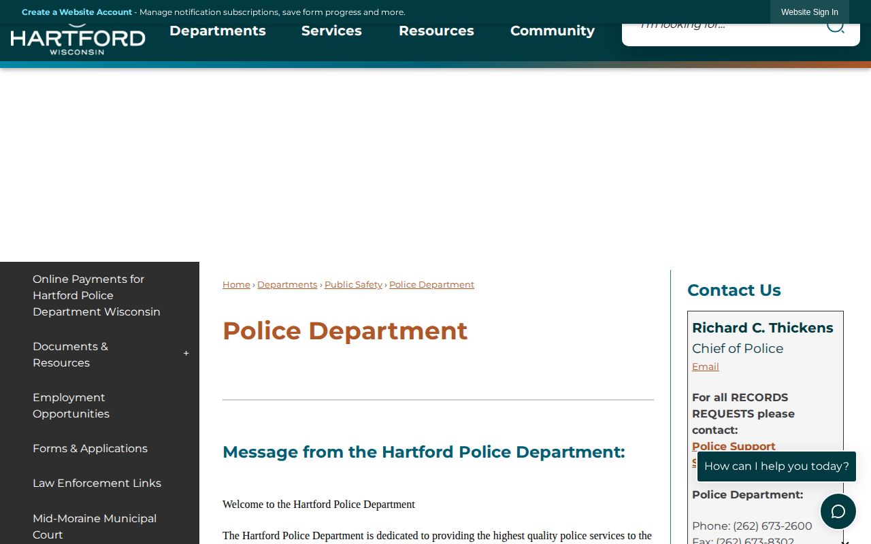Viewport: 871px width, 544px height.
Task: Open Forms & Applications sidebar link
Action: (99, 448)
